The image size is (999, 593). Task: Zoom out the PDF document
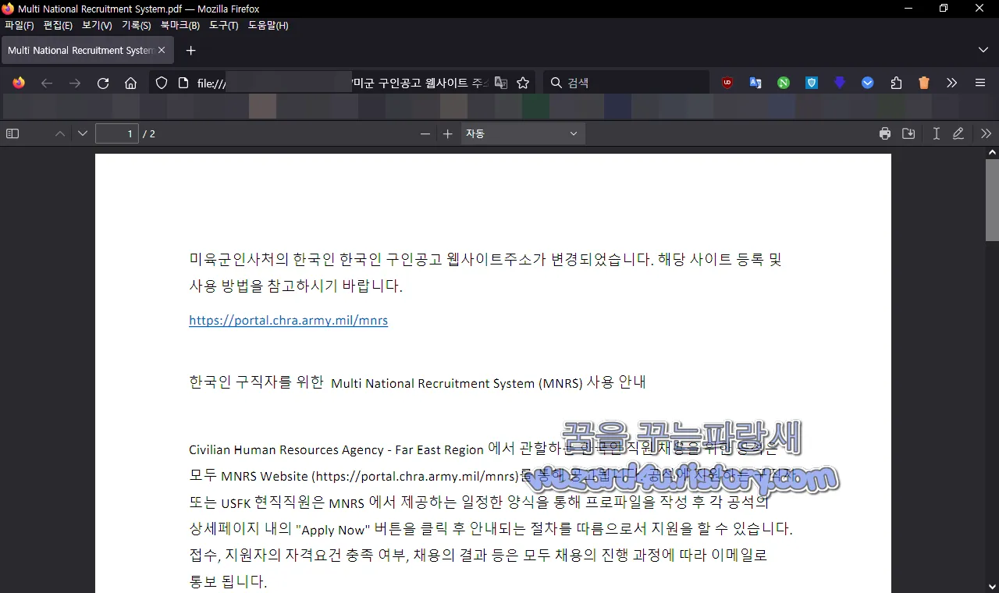click(425, 133)
